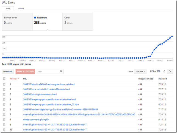Viewport: 177px width, 133px height.
Task: Sort by Priority column
Action: [14, 79]
